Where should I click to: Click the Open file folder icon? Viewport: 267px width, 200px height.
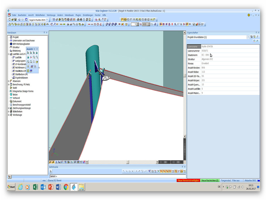[13, 20]
